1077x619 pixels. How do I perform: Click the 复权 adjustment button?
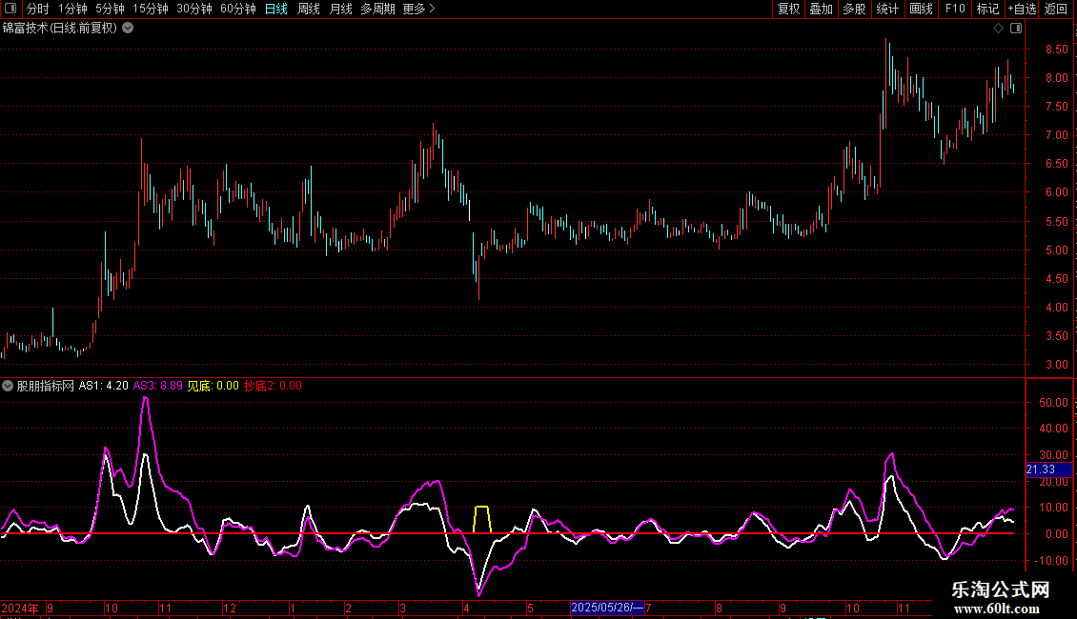pos(789,10)
